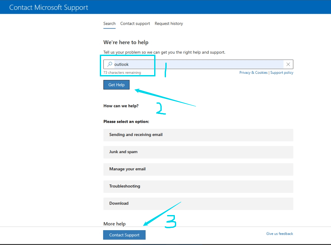Viewport: 331px width, 245px height.
Task: Choose the Troubleshooting option
Action: coord(198,186)
